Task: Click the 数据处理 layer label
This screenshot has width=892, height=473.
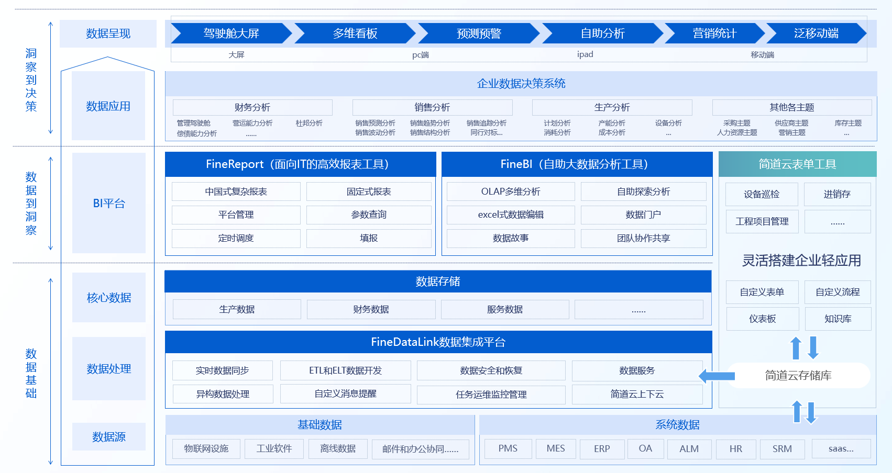Action: [x=109, y=369]
